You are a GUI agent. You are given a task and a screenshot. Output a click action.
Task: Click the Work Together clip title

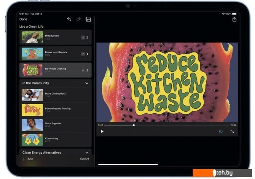(53, 124)
